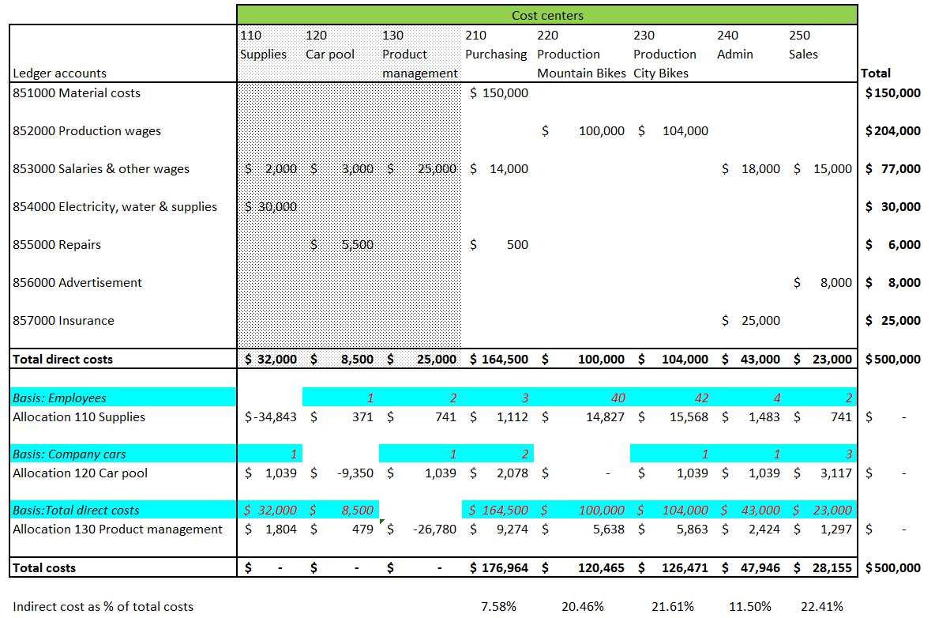Click the $25,000 Insurance cell under Admin
Image resolution: width=935 pixels, height=618 pixels.
coord(751,321)
